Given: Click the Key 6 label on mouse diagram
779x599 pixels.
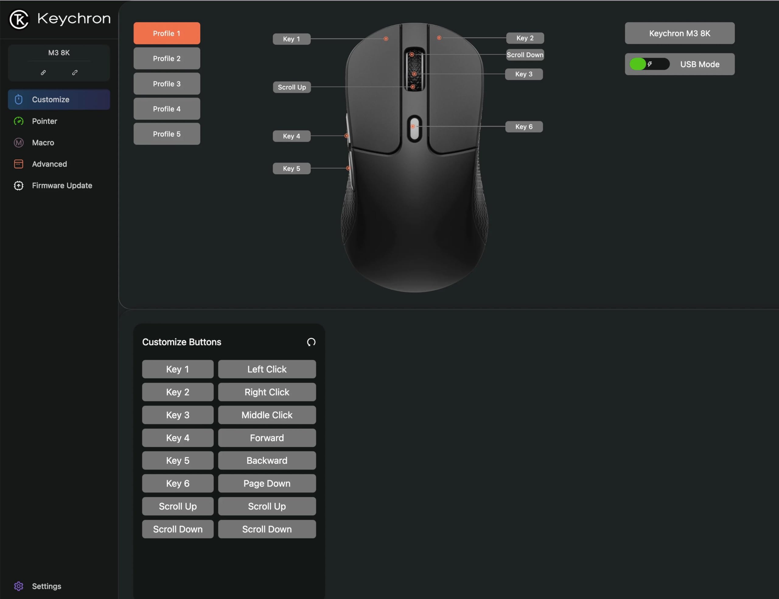Looking at the screenshot, I should coord(524,126).
